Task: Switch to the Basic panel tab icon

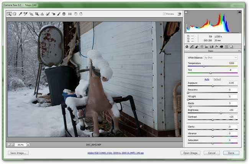Action: [x=187, y=46]
